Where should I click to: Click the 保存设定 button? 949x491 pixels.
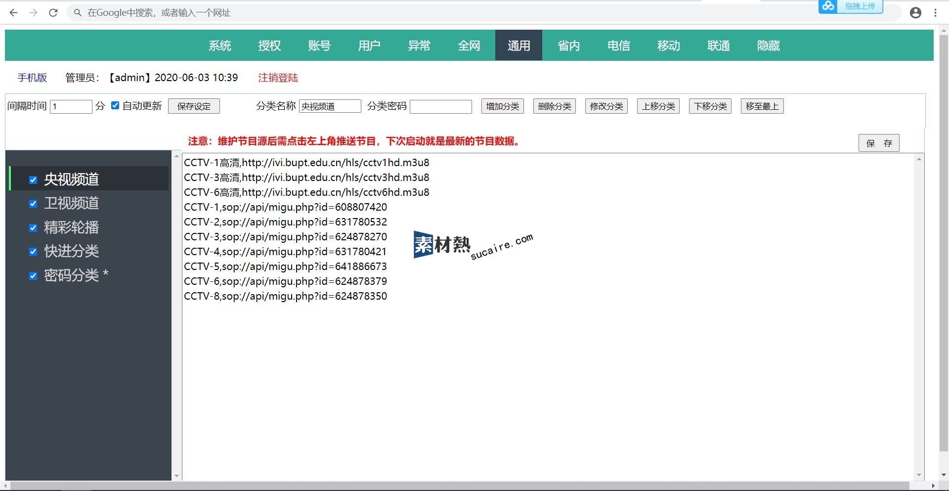pyautogui.click(x=194, y=106)
